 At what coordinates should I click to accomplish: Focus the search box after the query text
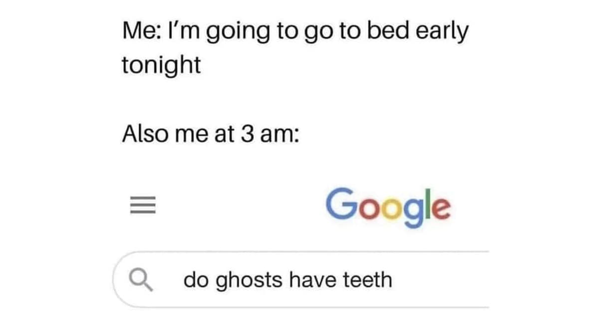coord(439,280)
